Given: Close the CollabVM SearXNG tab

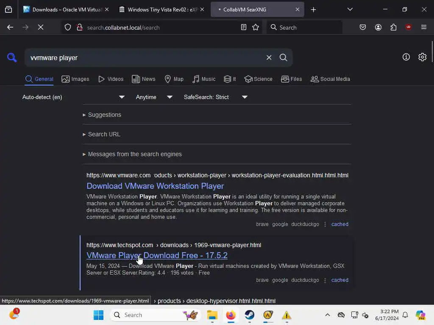Looking at the screenshot, I should 297,9.
